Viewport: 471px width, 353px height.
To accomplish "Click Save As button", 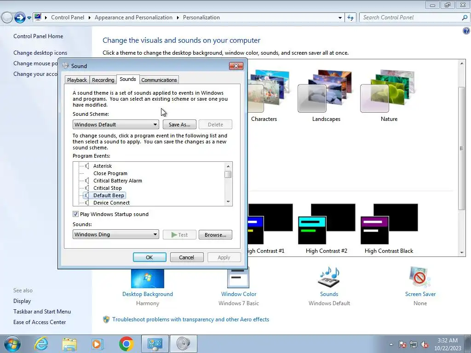I will [179, 125].
